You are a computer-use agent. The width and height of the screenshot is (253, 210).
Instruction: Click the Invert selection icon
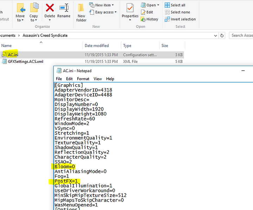point(167,19)
